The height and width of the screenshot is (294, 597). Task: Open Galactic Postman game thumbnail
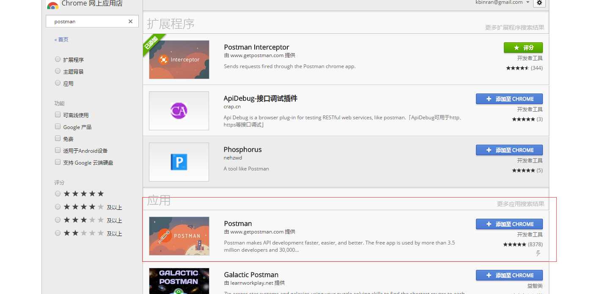[179, 281]
